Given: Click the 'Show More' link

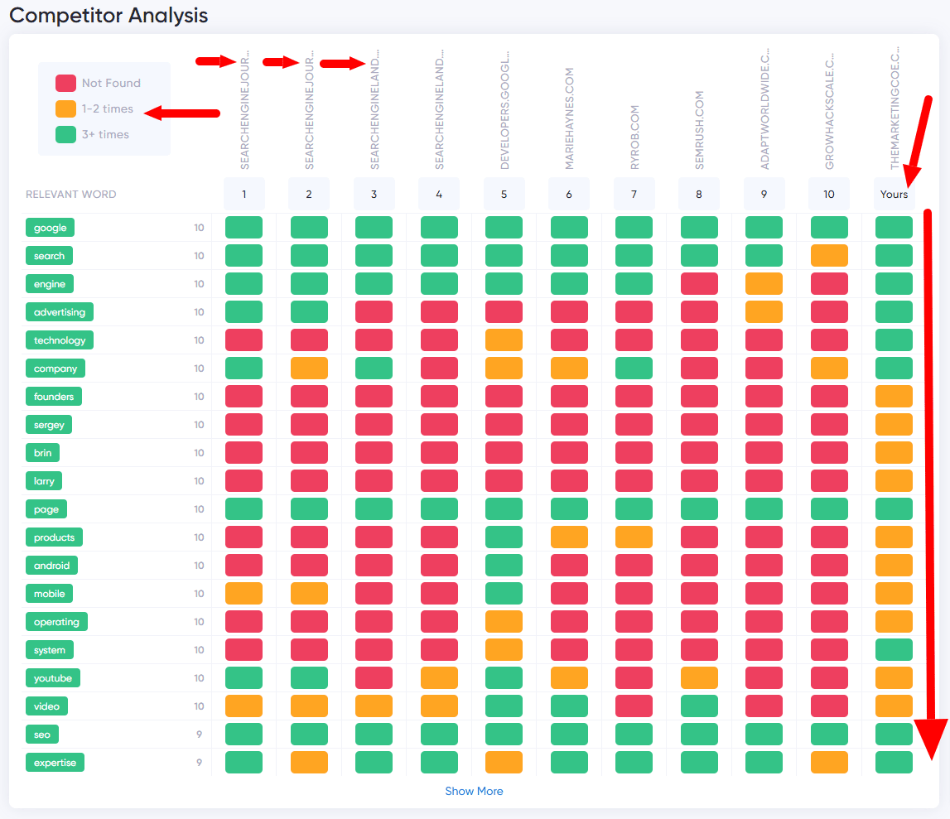Looking at the screenshot, I should (x=474, y=791).
